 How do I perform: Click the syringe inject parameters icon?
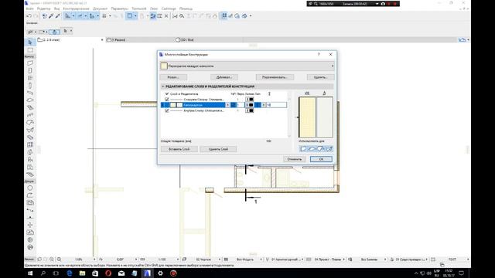pos(57,15)
